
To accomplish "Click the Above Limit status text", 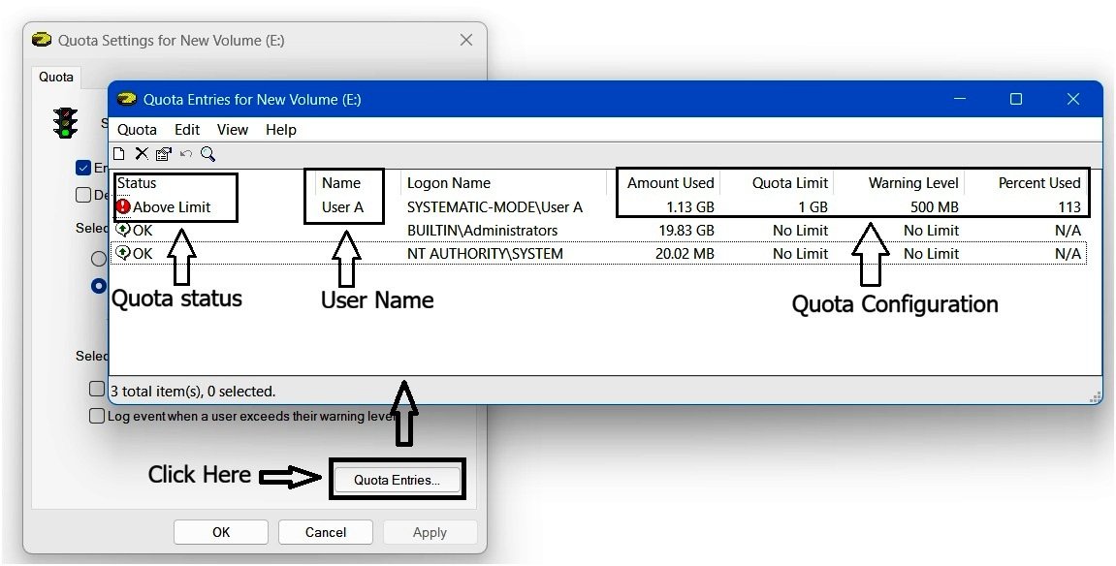I will click(x=172, y=206).
